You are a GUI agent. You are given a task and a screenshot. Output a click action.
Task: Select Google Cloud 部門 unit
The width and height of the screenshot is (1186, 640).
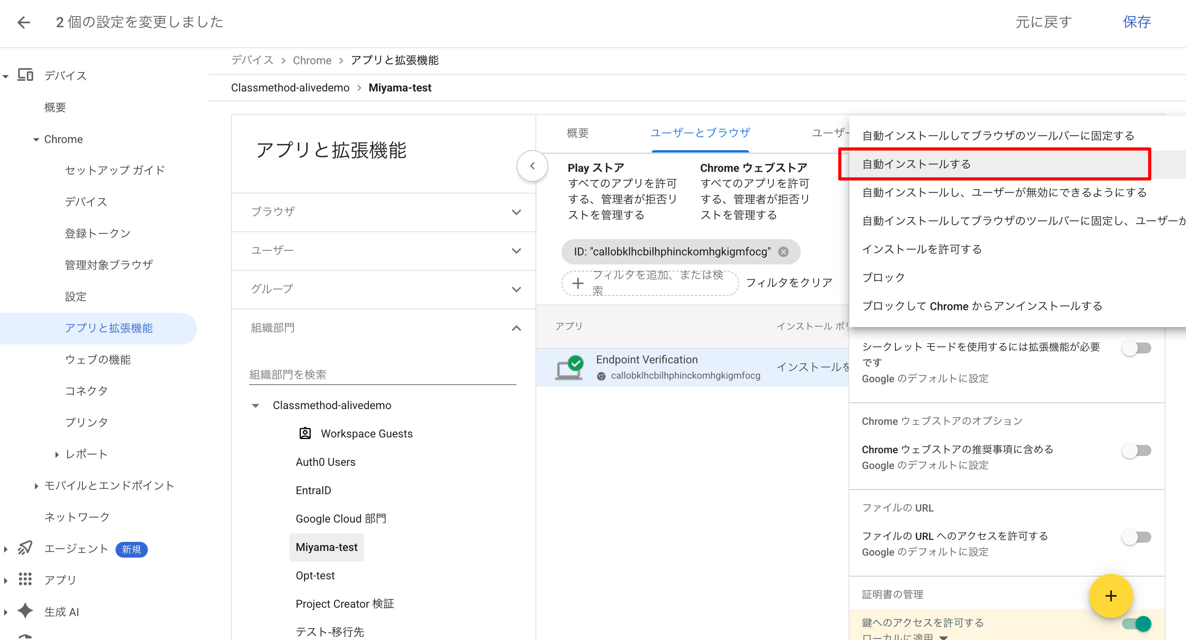pyautogui.click(x=341, y=519)
